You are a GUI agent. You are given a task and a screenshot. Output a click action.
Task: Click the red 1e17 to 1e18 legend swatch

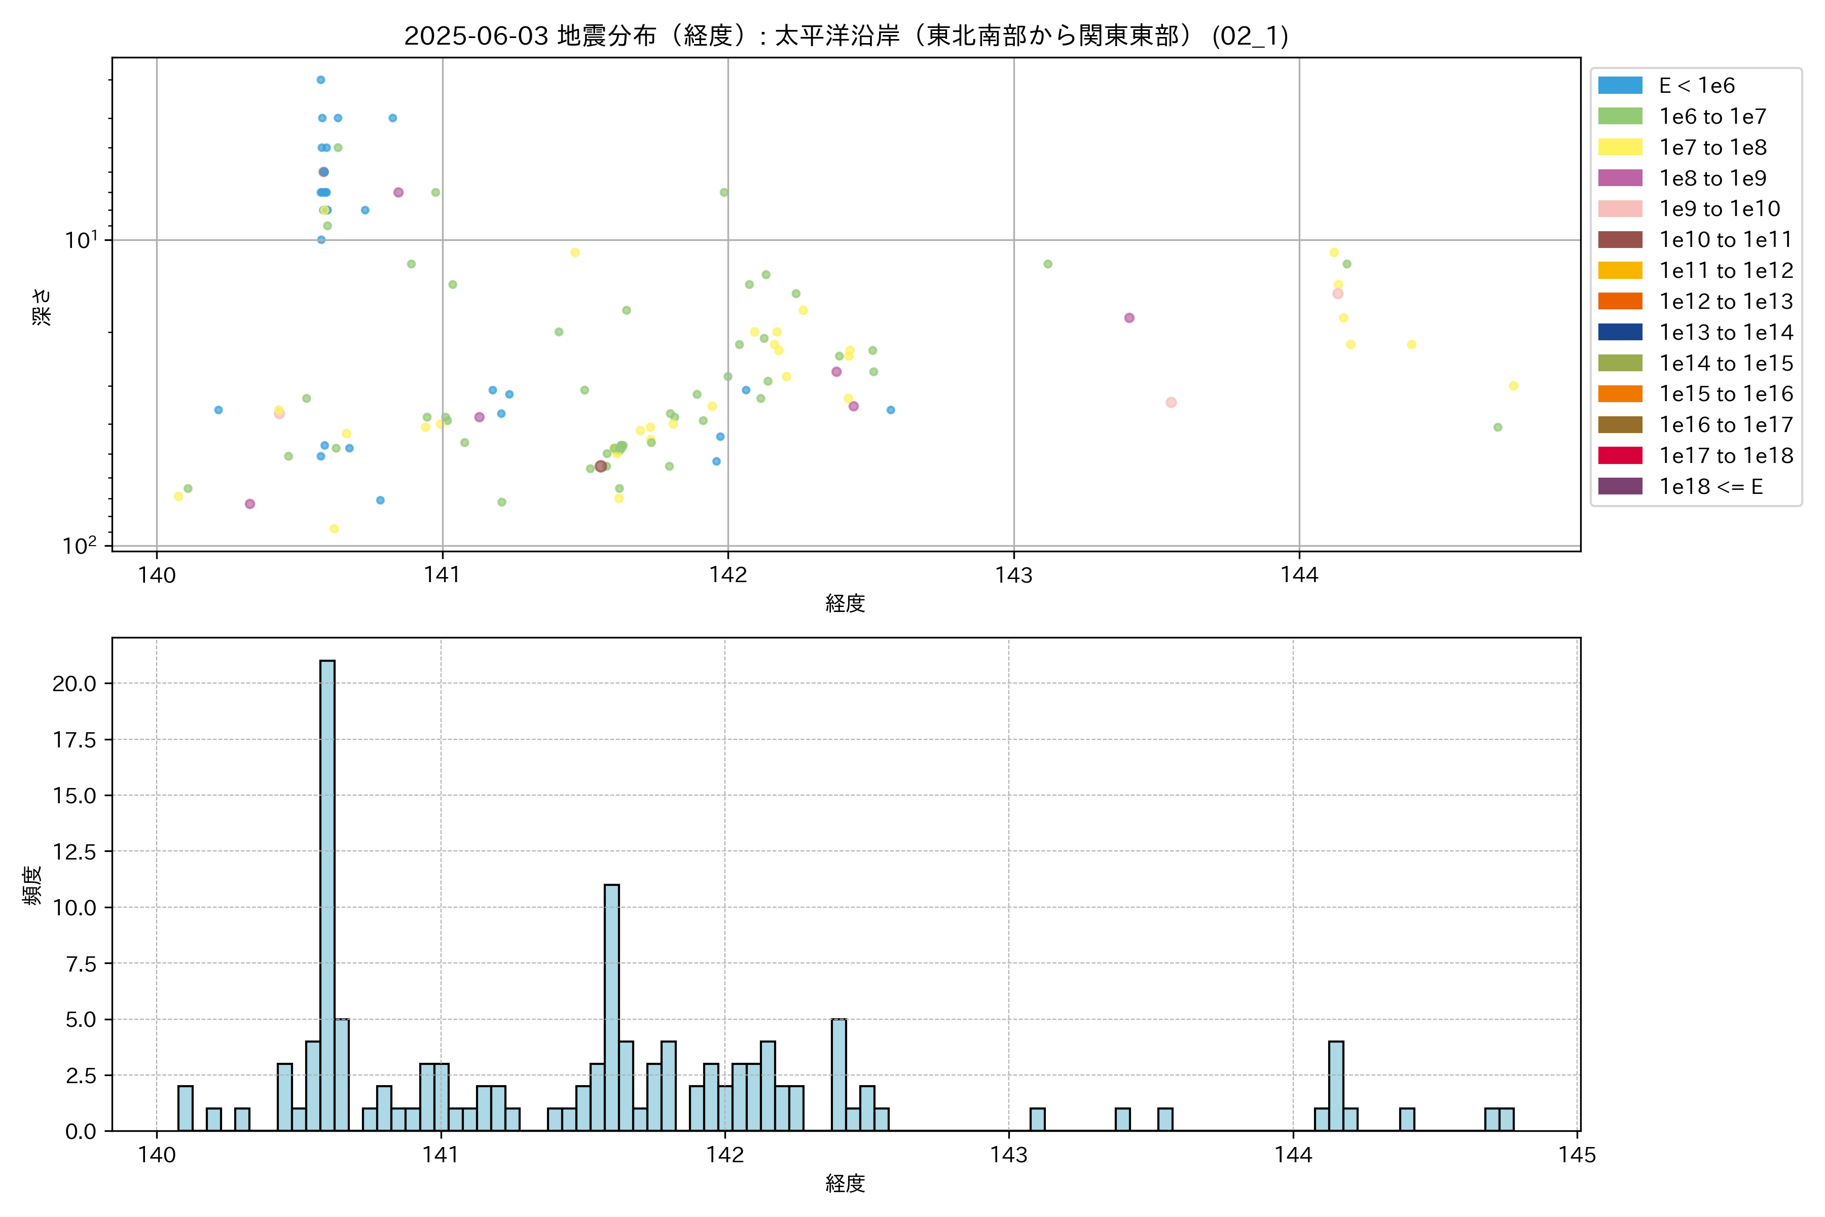pyautogui.click(x=1619, y=455)
